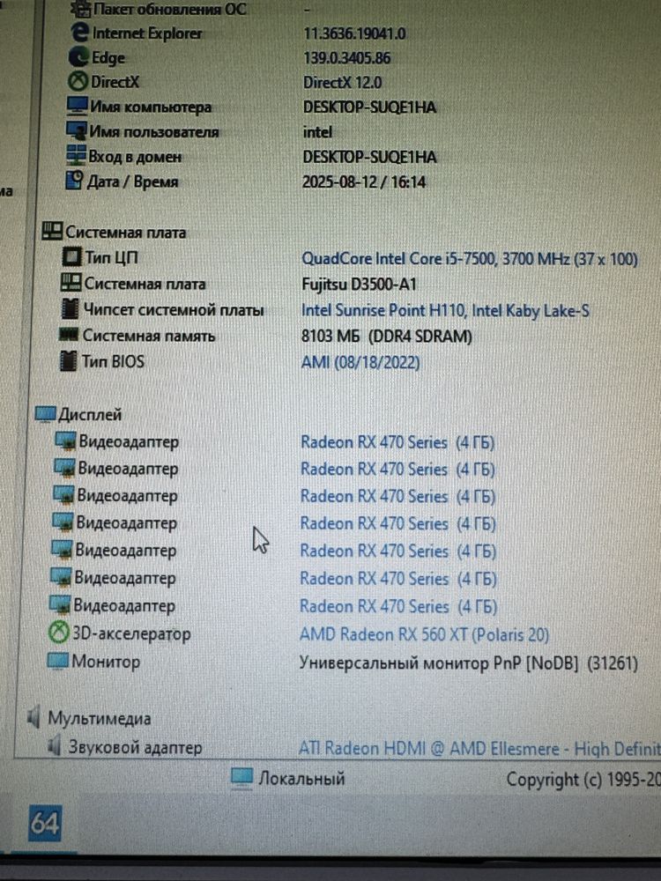Select the DirectX 12.0 value

click(342, 83)
